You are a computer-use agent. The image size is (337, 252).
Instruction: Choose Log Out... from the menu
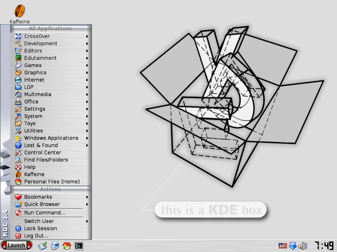click(51, 236)
